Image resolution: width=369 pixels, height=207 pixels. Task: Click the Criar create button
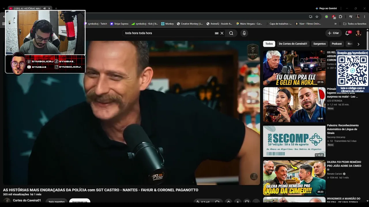[x=333, y=33]
